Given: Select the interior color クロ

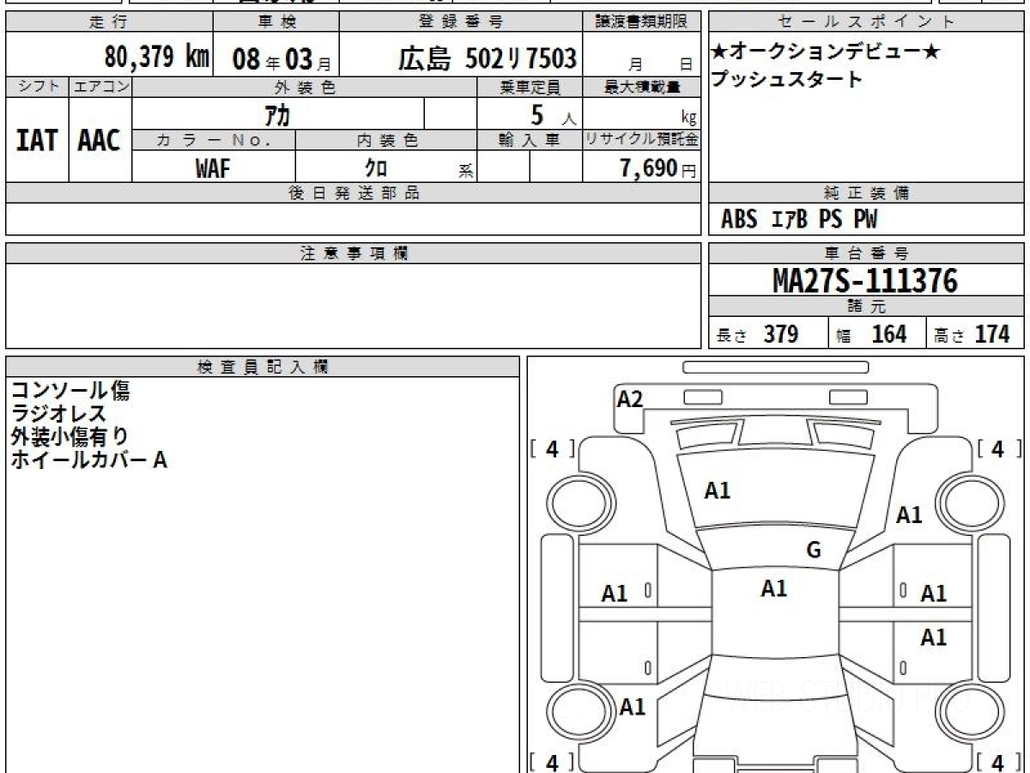Looking at the screenshot, I should point(376,168).
